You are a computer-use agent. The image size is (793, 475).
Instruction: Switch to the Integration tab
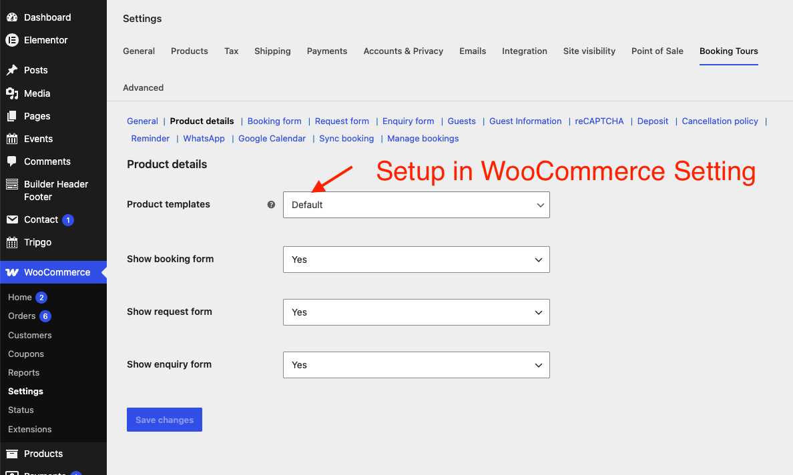[525, 51]
